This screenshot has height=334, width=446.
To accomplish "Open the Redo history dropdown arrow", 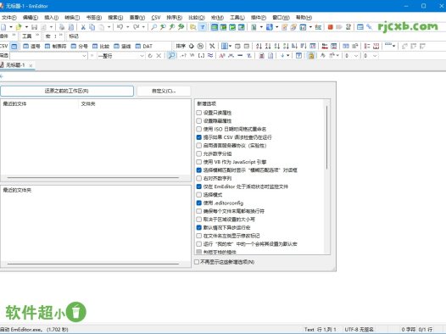I will [143, 27].
